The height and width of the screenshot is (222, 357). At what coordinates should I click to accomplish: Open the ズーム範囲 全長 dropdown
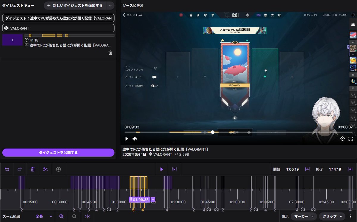tap(44, 216)
